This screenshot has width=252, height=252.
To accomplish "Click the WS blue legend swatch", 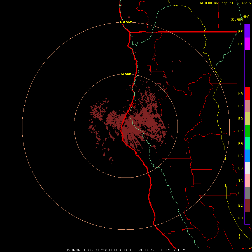I will (x=247, y=156).
